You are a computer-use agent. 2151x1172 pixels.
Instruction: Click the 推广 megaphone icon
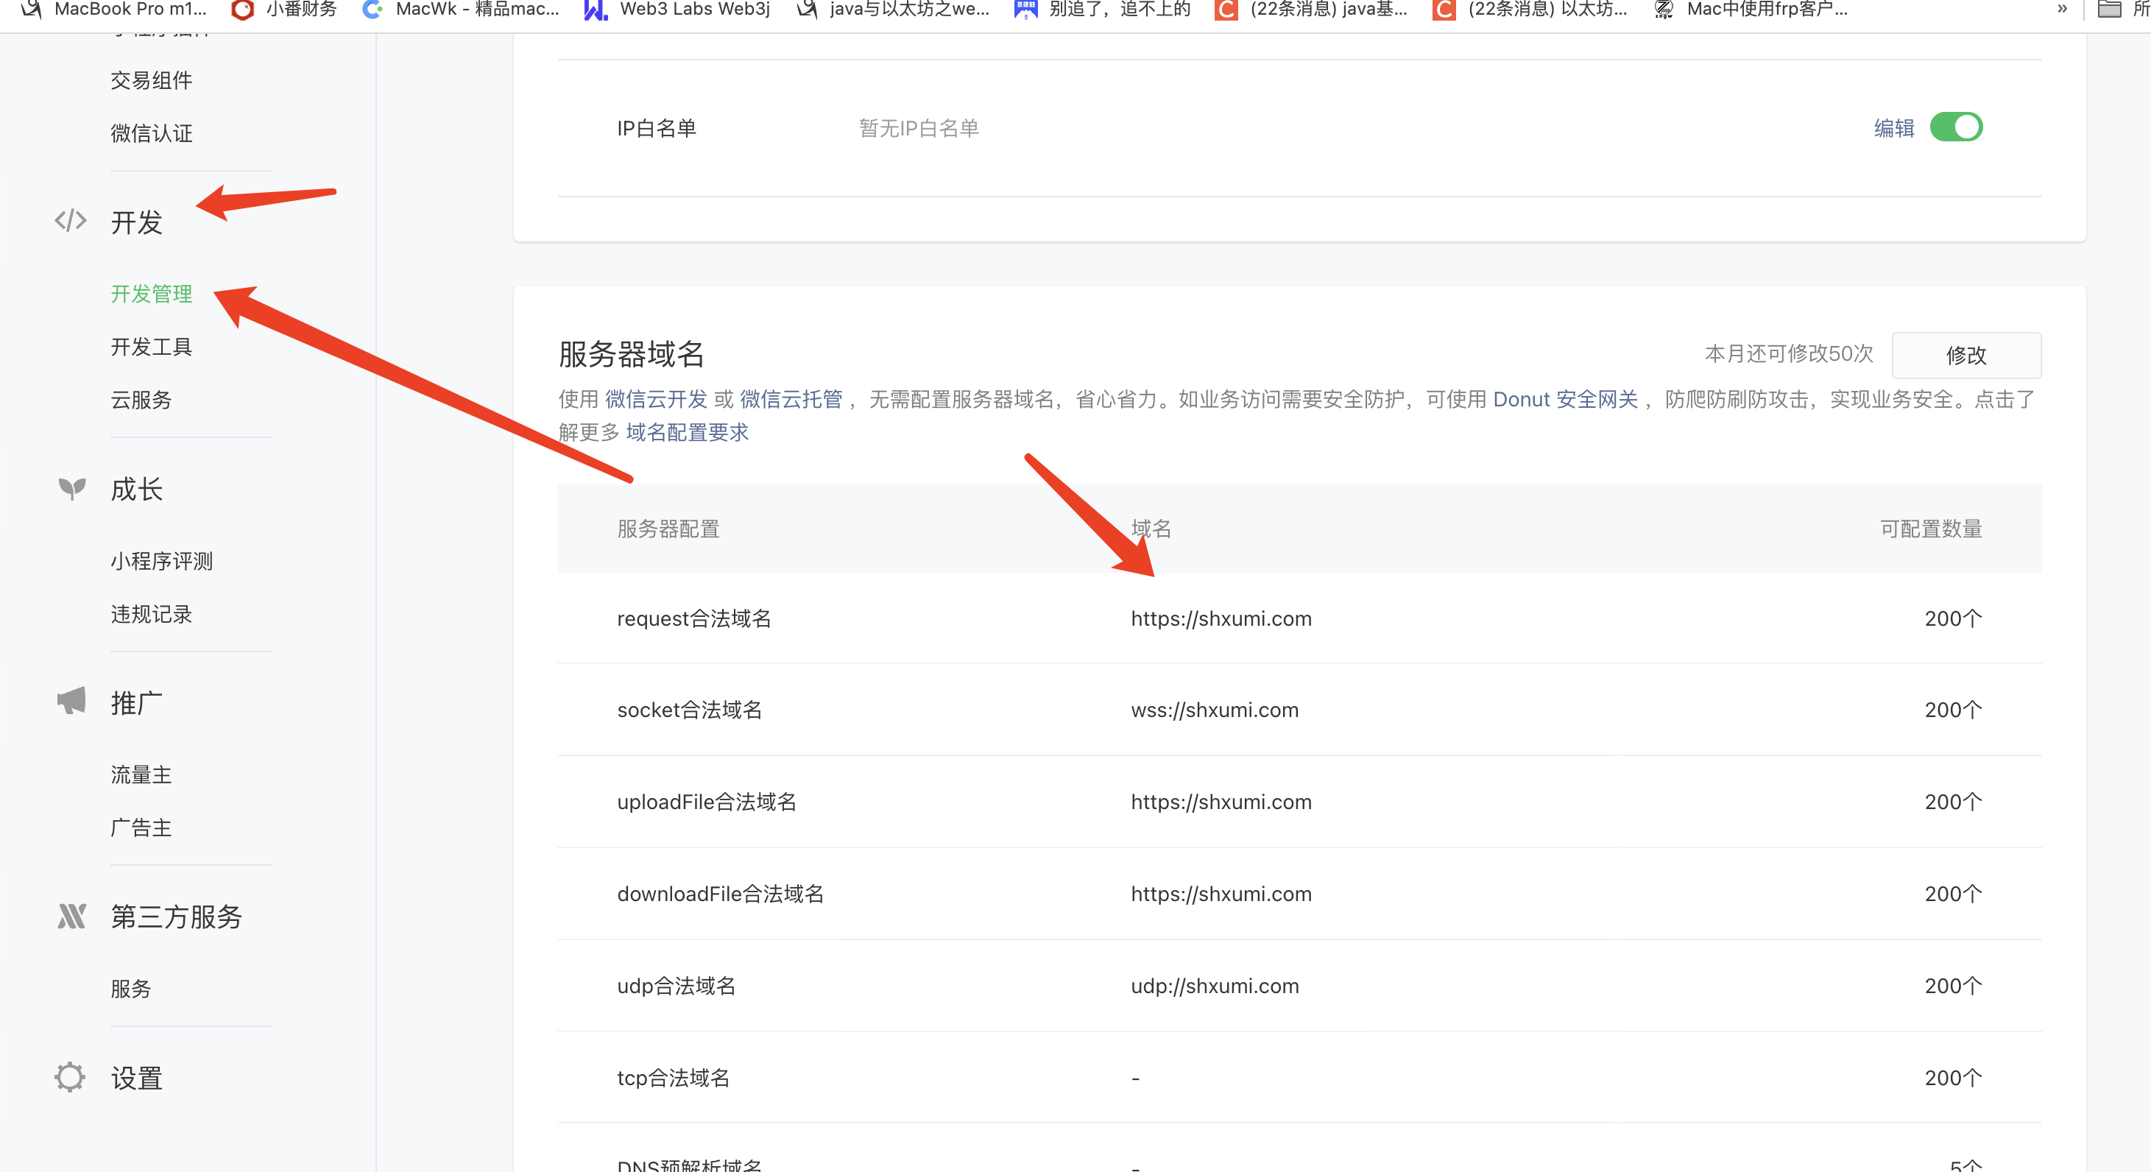71,702
